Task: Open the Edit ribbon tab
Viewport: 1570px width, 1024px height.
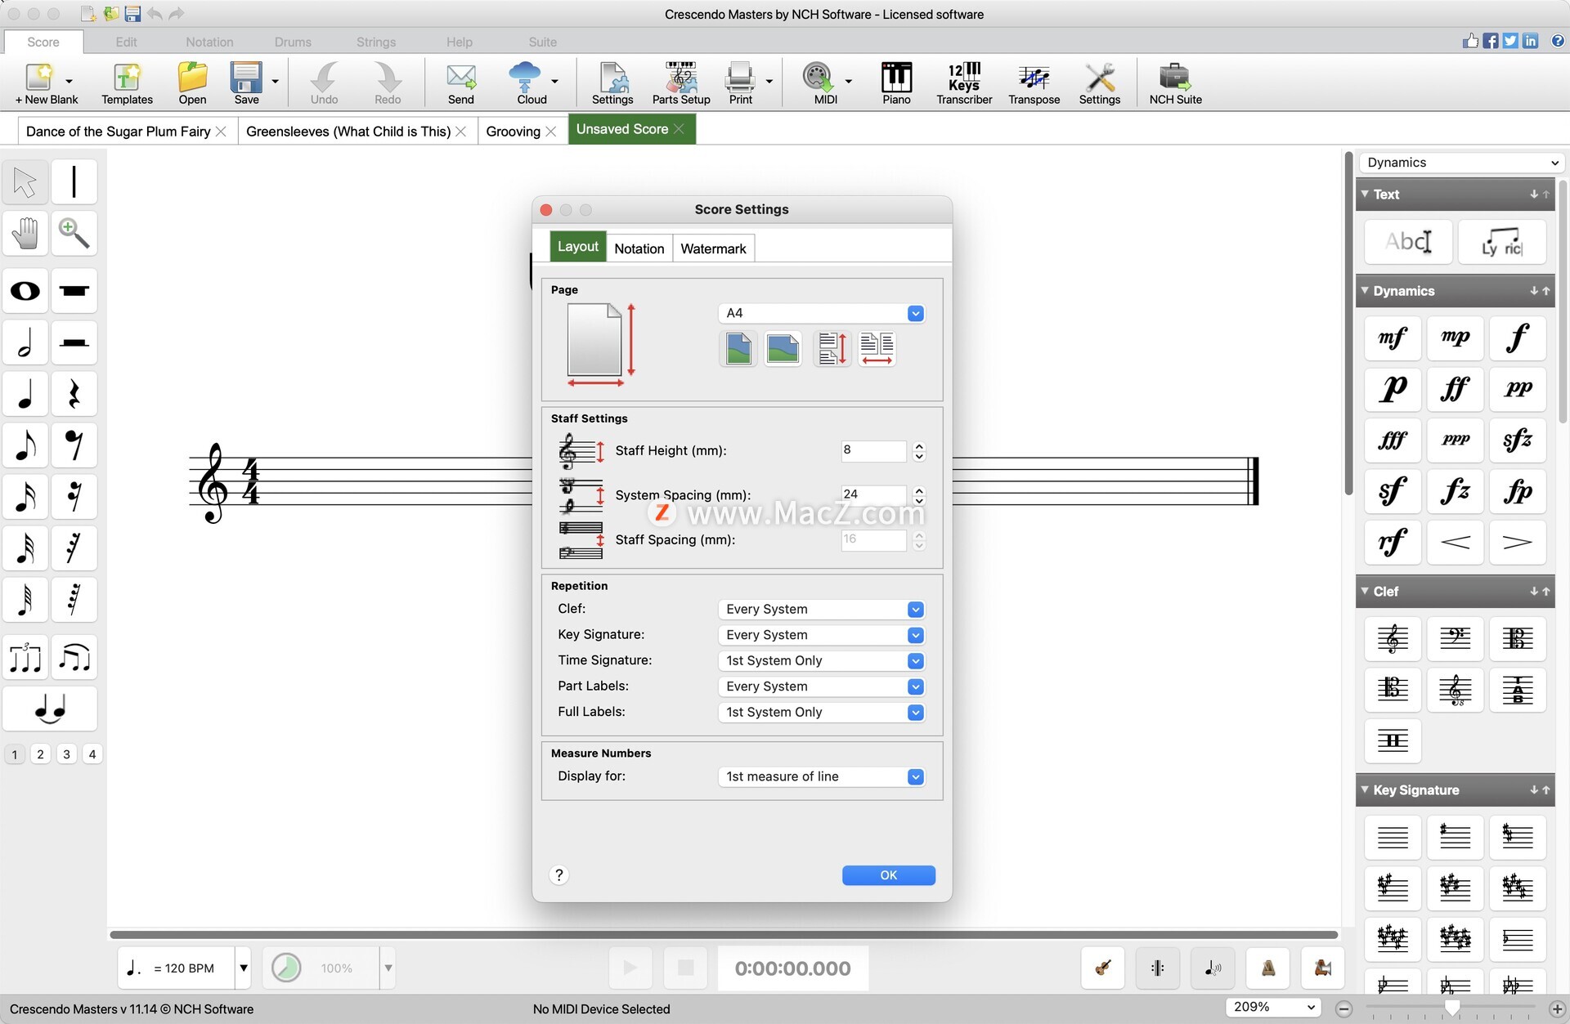Action: [x=126, y=42]
